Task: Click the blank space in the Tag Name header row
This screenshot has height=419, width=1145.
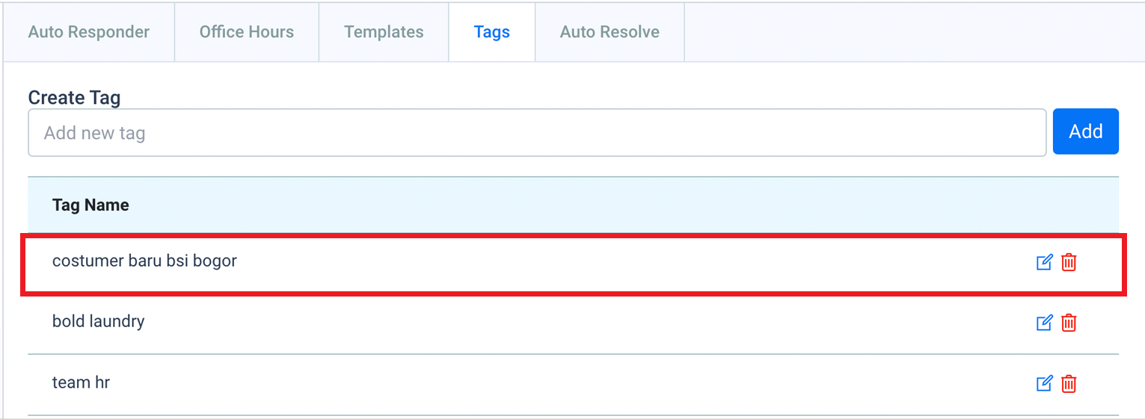Action: coord(624,205)
